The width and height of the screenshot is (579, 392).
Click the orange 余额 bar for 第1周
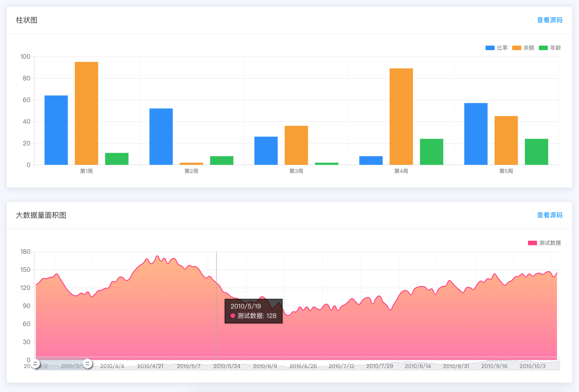coord(87,113)
